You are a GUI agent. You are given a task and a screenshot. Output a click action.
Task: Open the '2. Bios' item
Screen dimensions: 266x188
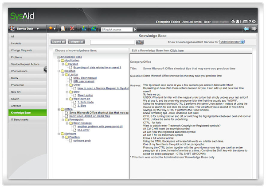click(82, 106)
